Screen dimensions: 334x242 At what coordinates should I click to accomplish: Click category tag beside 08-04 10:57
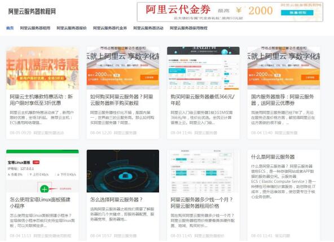pos(125,236)
